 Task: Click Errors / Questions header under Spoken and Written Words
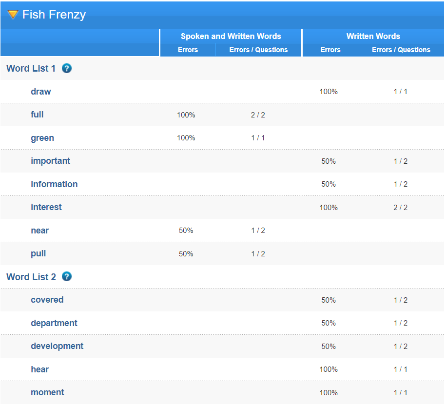tap(258, 50)
